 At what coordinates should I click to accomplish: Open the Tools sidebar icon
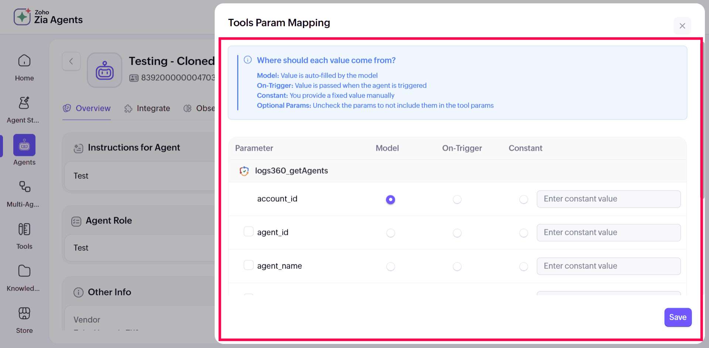coord(24,229)
